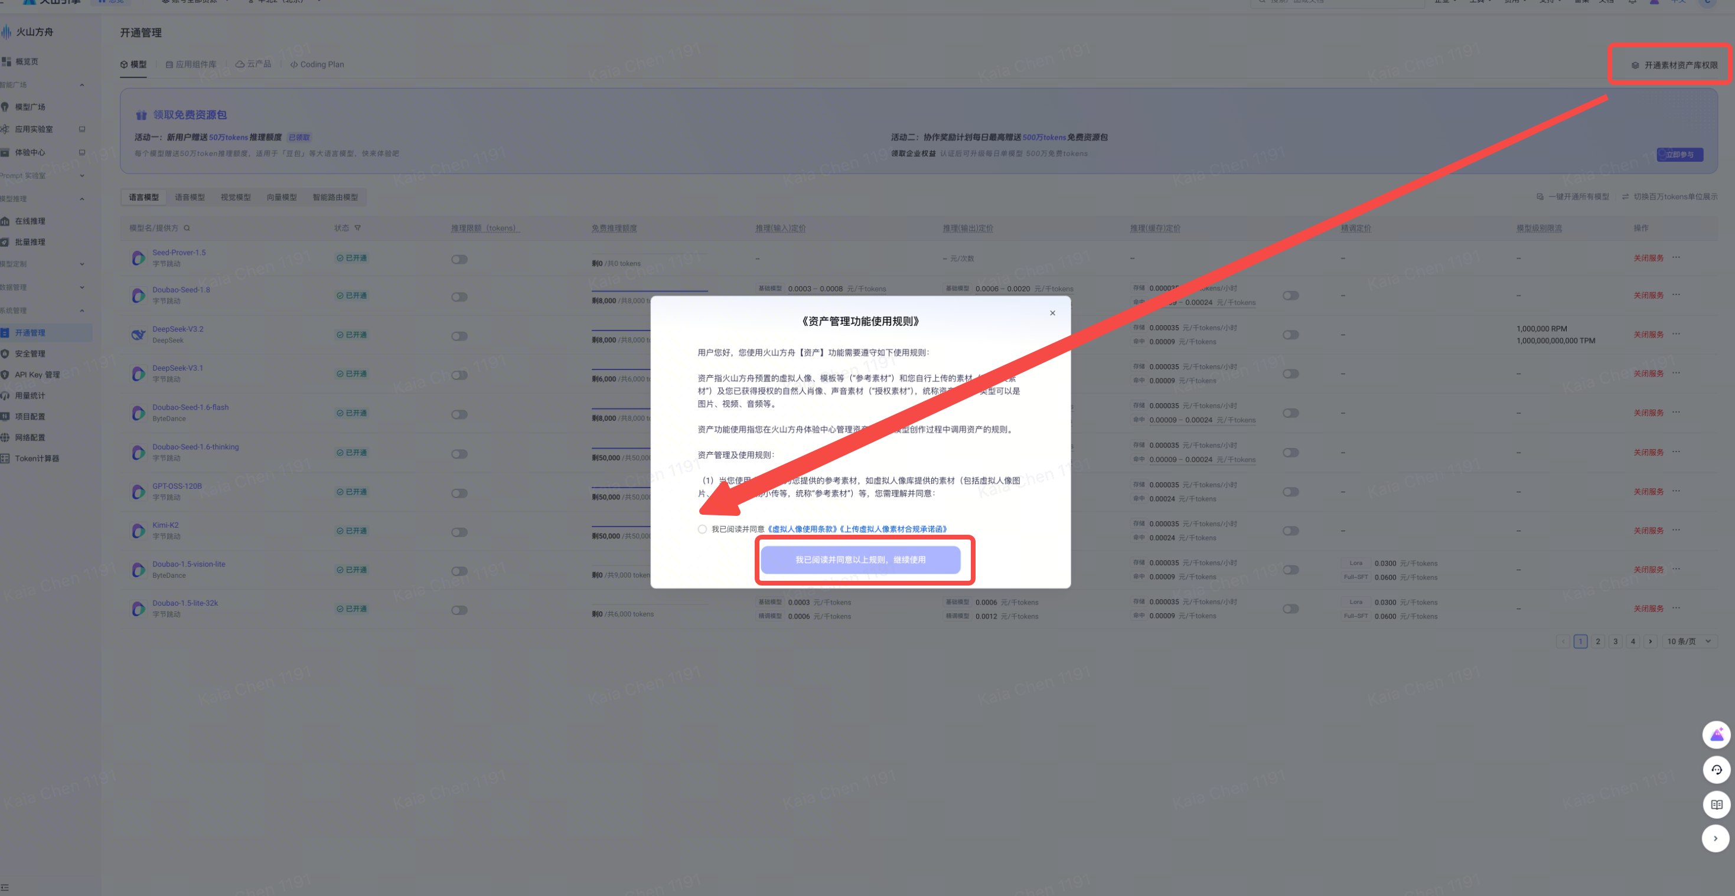Toggle the 推理限额 switch for DeepSeek-V3.2
Screen dimensions: 1735x896
pos(459,336)
